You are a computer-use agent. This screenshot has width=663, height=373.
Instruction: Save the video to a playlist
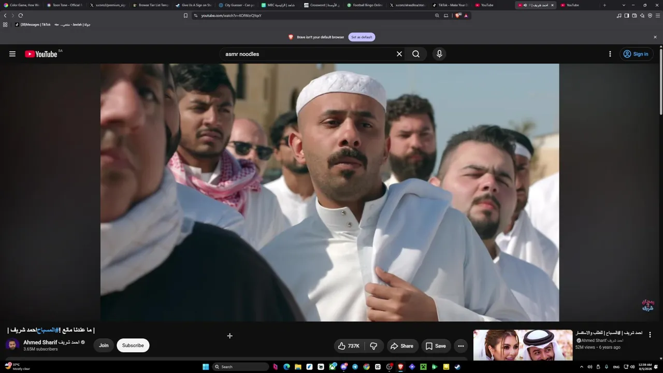point(436,346)
